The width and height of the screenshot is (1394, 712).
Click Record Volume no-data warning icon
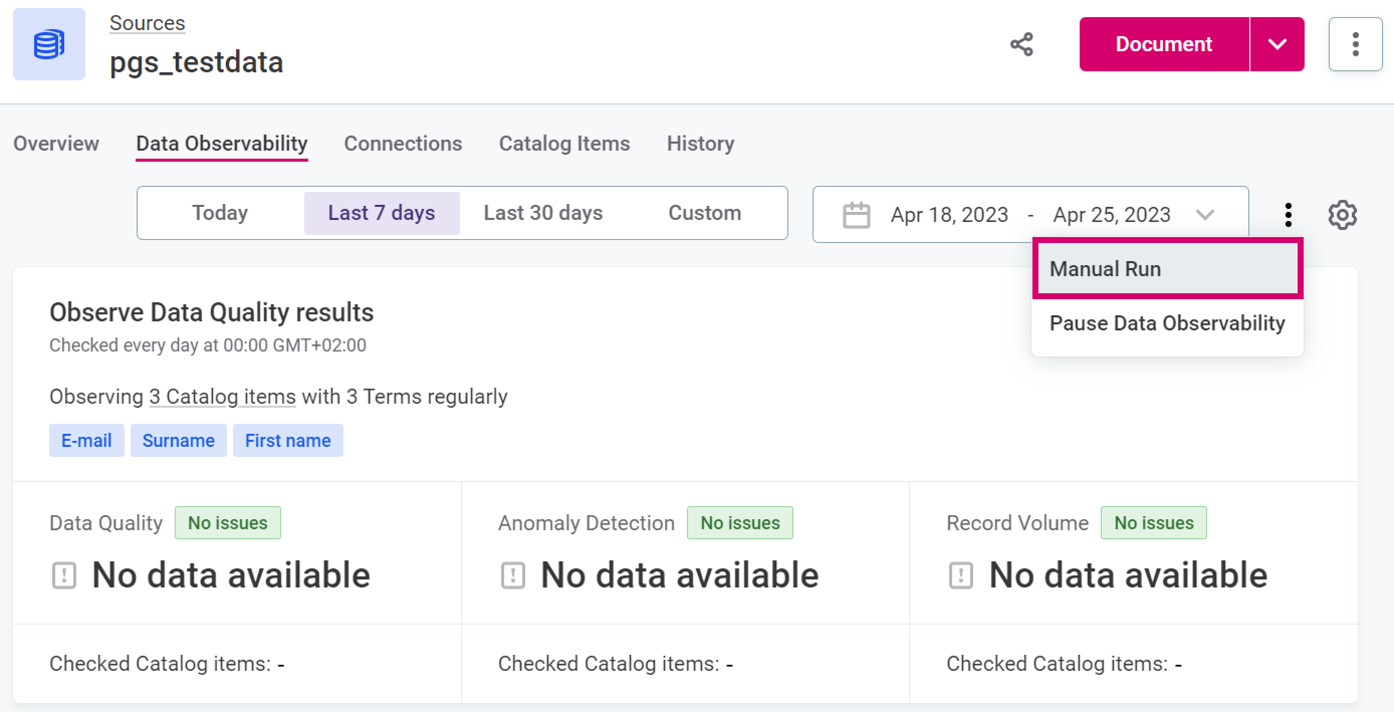point(961,574)
